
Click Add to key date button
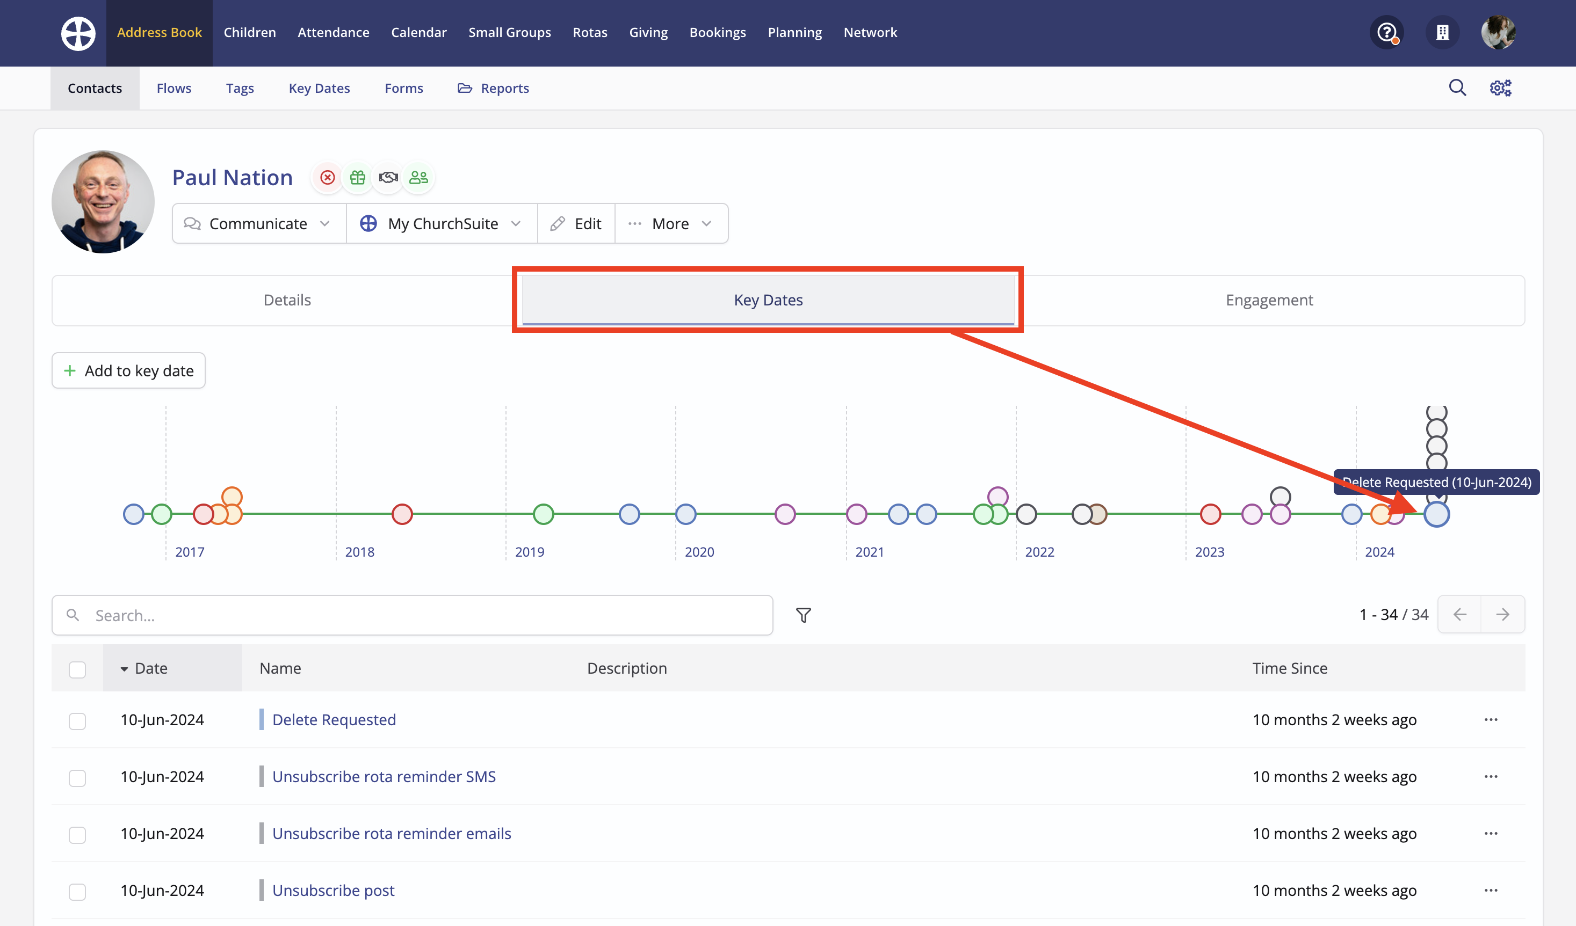point(129,371)
